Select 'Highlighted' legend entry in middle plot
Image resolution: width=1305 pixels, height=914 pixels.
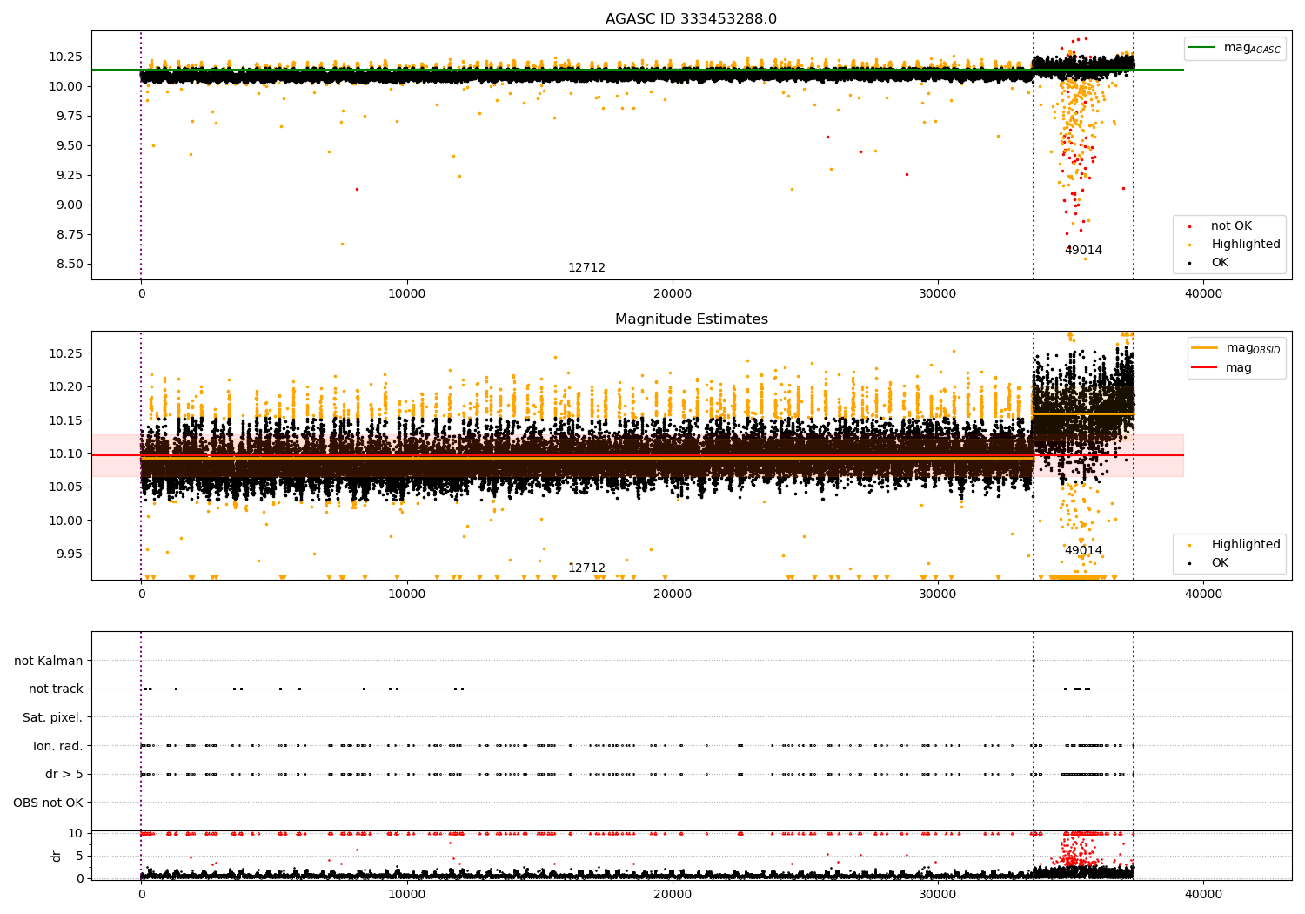pyautogui.click(x=1245, y=545)
